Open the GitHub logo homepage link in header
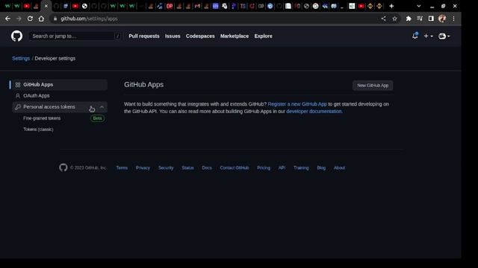The height and width of the screenshot is (268, 478). click(16, 36)
